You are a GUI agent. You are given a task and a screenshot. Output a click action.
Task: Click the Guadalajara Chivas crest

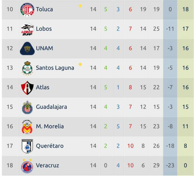[27, 107]
